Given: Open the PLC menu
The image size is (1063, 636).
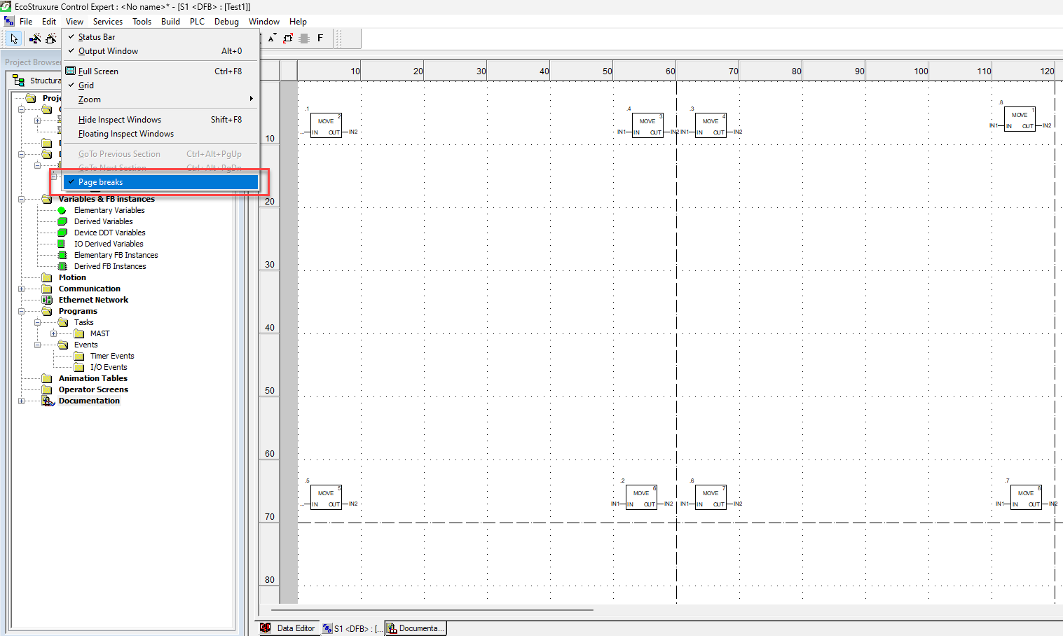Looking at the screenshot, I should point(198,22).
